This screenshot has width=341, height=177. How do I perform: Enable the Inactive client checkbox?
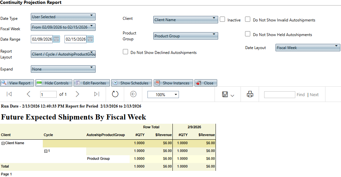(x=222, y=19)
